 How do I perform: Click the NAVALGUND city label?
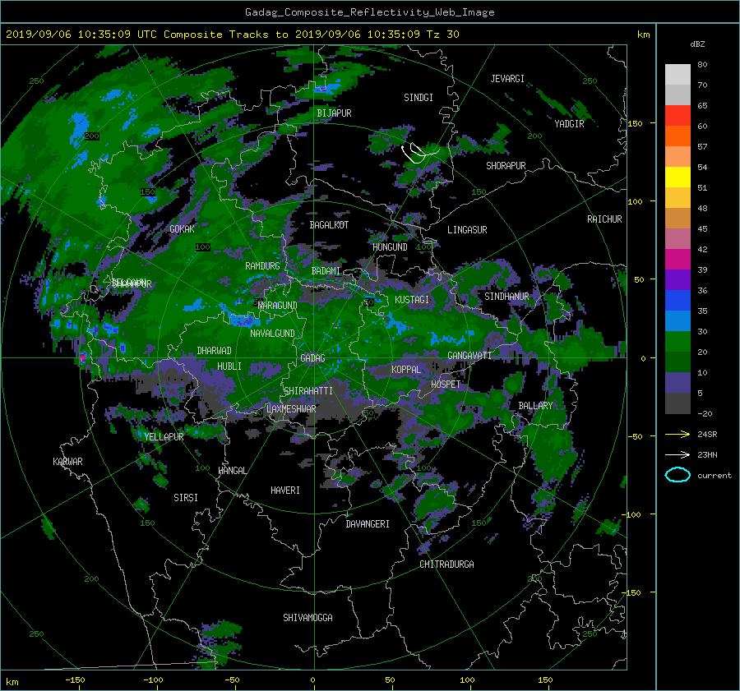coord(272,334)
